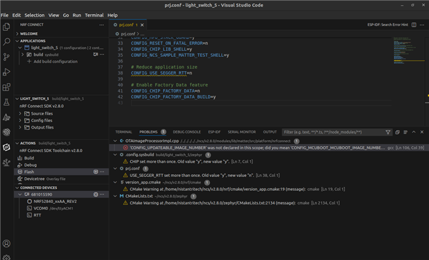Open the Selection menu
Viewport: 429px width, 260px height.
(x=34, y=15)
